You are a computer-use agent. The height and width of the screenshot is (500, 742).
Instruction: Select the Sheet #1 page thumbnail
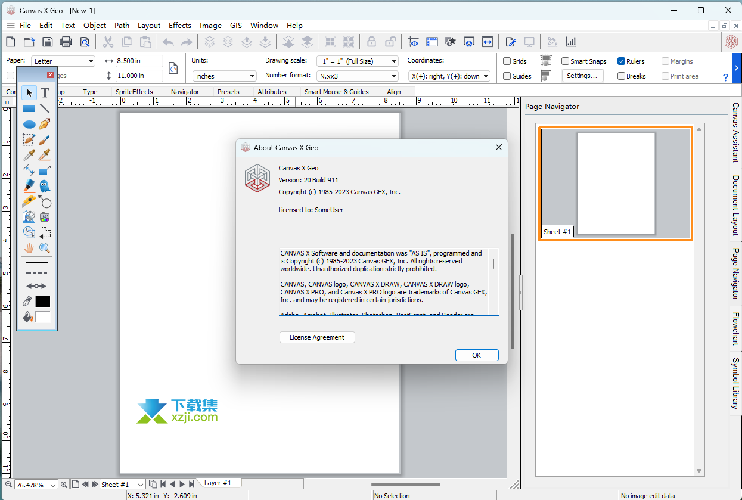click(616, 184)
